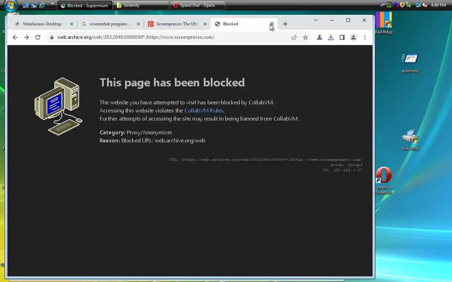Open a new tab with the plus button

coord(285,24)
